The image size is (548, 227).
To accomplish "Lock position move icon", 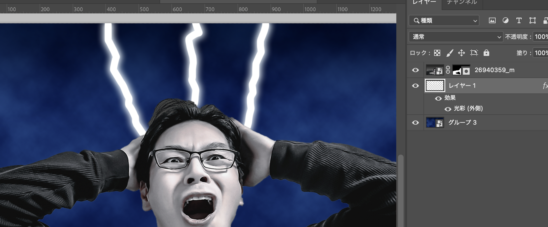I will [x=462, y=53].
